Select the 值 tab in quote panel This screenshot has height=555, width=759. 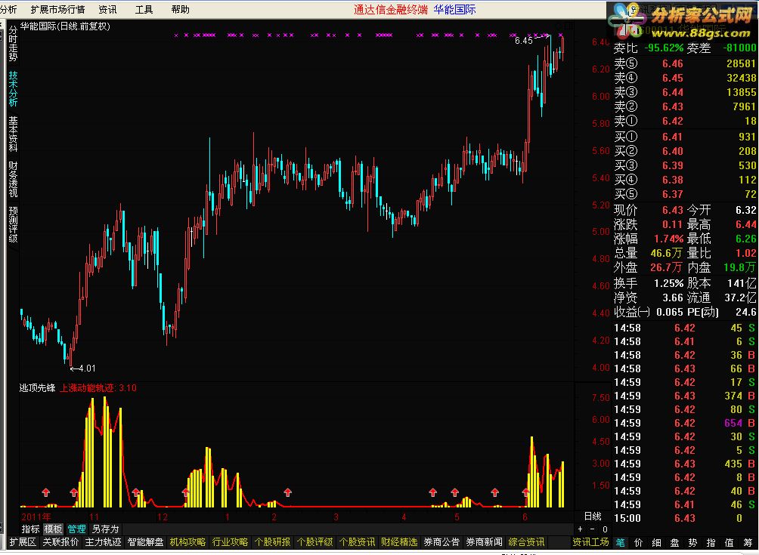[x=729, y=542]
